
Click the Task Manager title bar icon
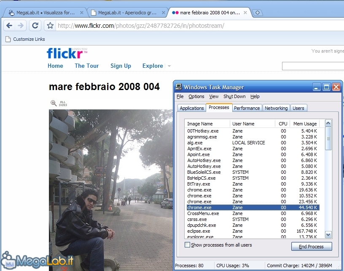tap(179, 87)
